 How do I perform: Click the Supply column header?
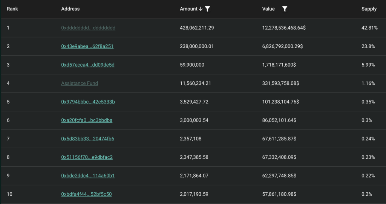coord(369,9)
